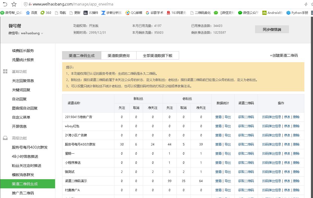Switch to the 渠道数据查询 tab
Viewport: 313px width, 198px height.
click(119, 56)
